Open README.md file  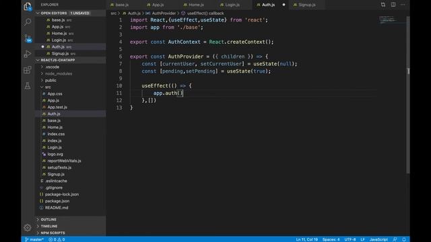[x=57, y=208]
